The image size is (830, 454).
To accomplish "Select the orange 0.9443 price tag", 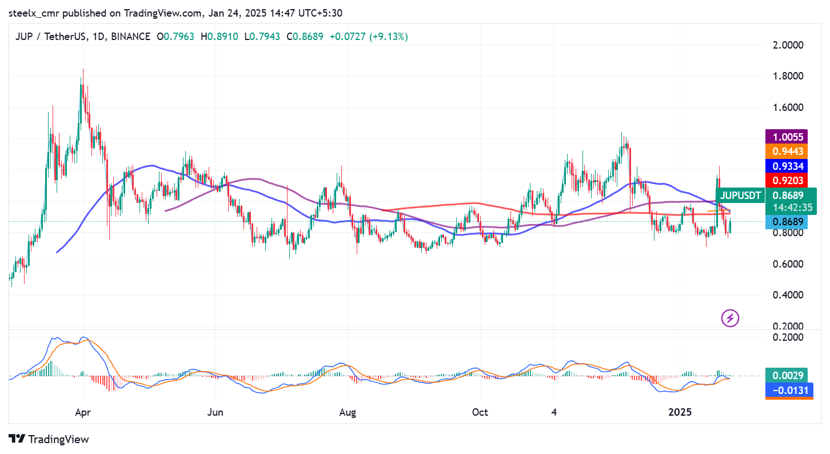I will tap(788, 152).
